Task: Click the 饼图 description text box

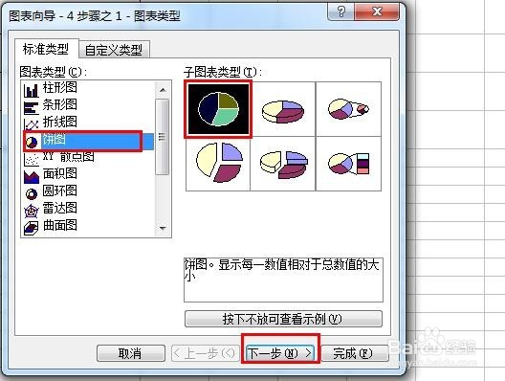Action: 283,280
